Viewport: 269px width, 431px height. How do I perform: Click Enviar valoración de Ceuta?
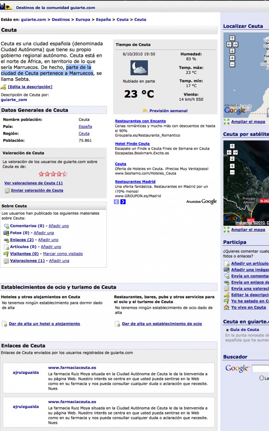(37, 191)
